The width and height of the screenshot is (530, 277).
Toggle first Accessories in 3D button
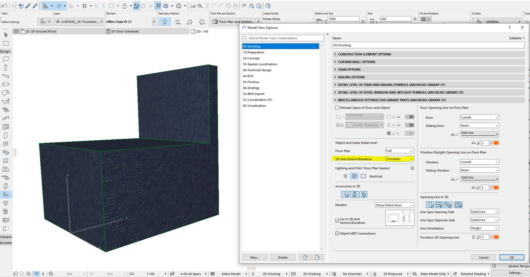(x=345, y=194)
